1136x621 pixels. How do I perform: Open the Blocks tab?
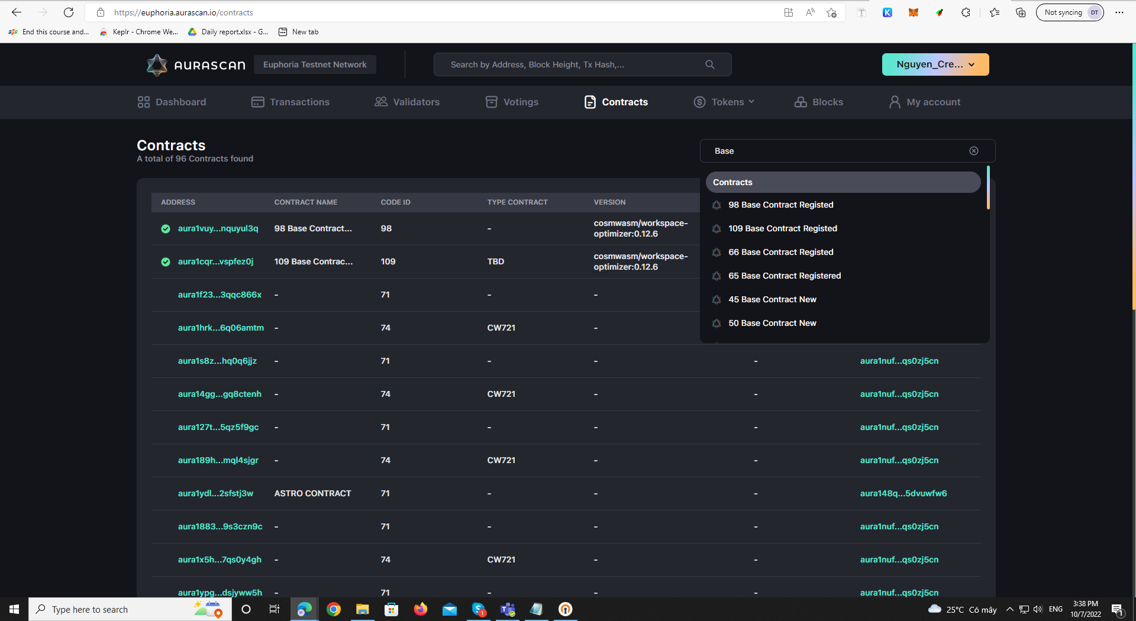pyautogui.click(x=819, y=102)
